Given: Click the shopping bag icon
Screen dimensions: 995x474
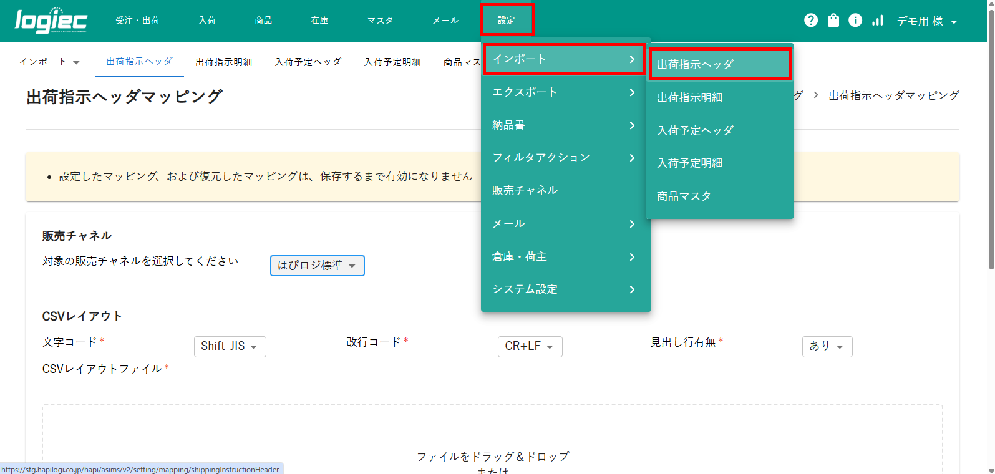Looking at the screenshot, I should (833, 21).
